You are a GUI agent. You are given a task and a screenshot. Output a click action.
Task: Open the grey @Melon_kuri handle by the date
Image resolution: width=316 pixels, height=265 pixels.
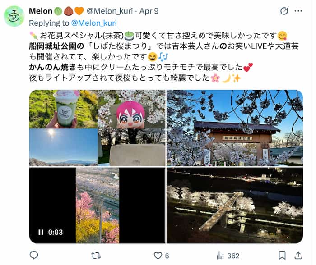[110, 11]
